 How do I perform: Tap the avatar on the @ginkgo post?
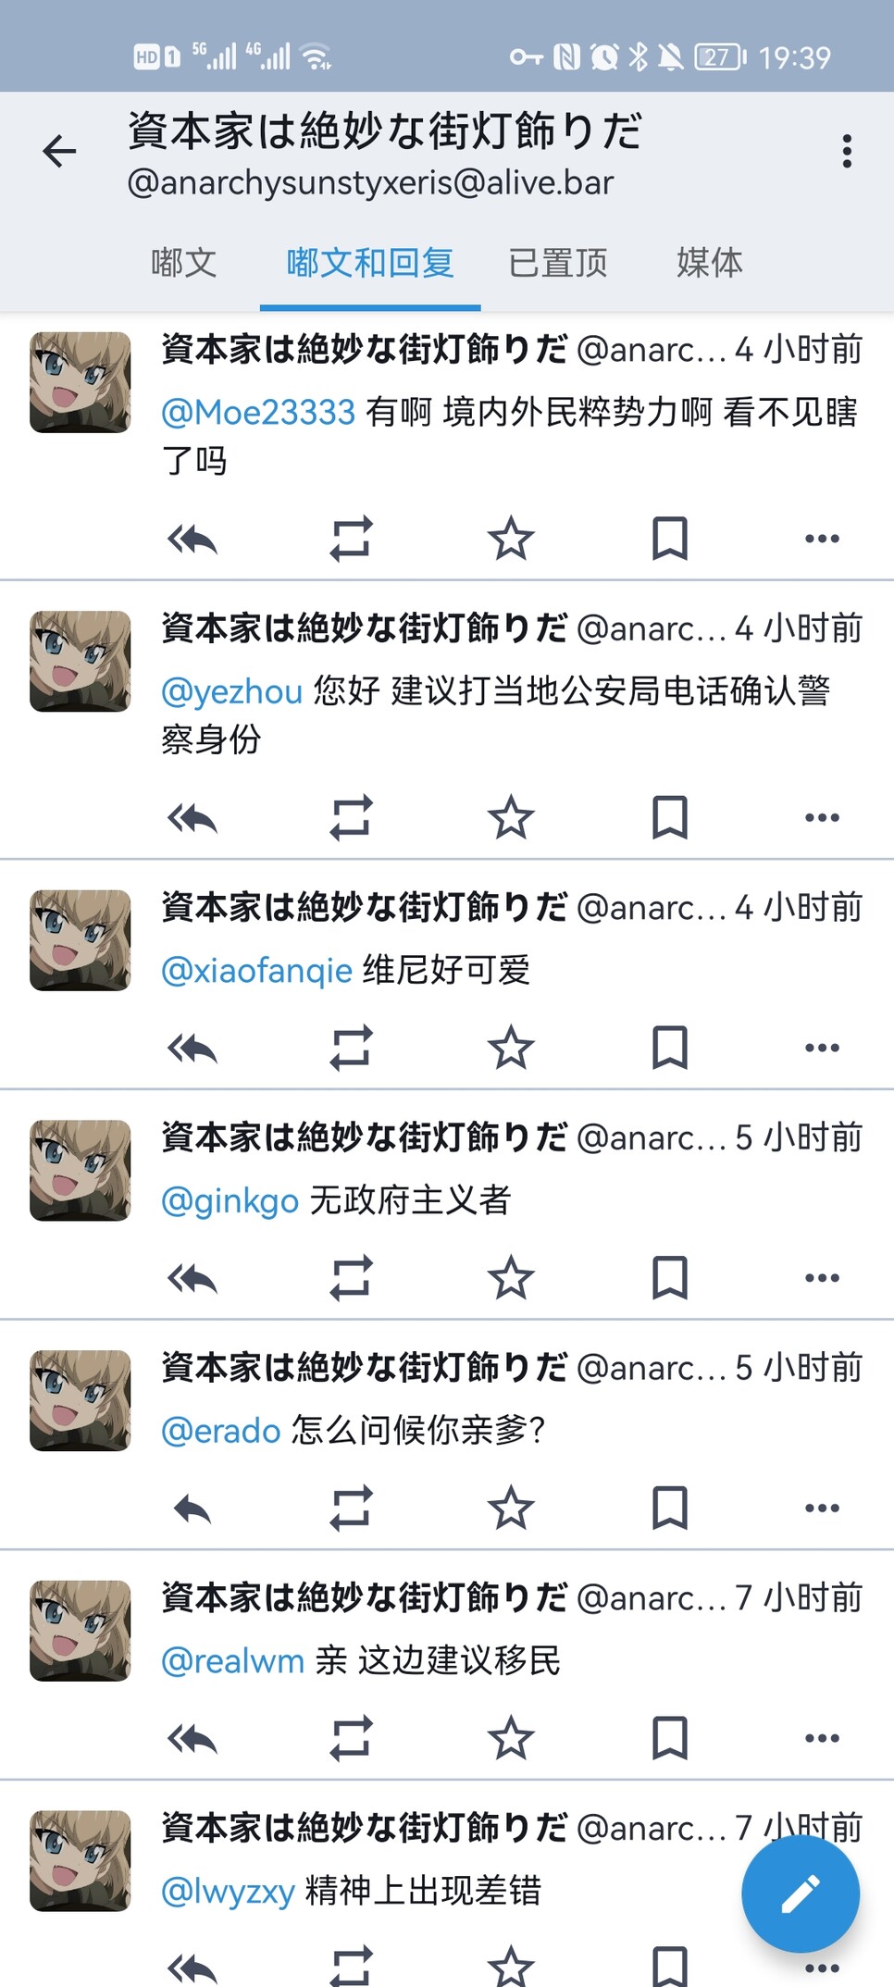pyautogui.click(x=81, y=1171)
